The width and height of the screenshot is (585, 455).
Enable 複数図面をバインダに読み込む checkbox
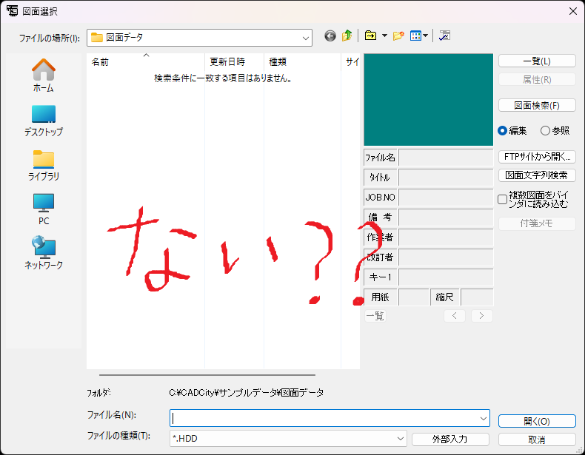pyautogui.click(x=503, y=199)
